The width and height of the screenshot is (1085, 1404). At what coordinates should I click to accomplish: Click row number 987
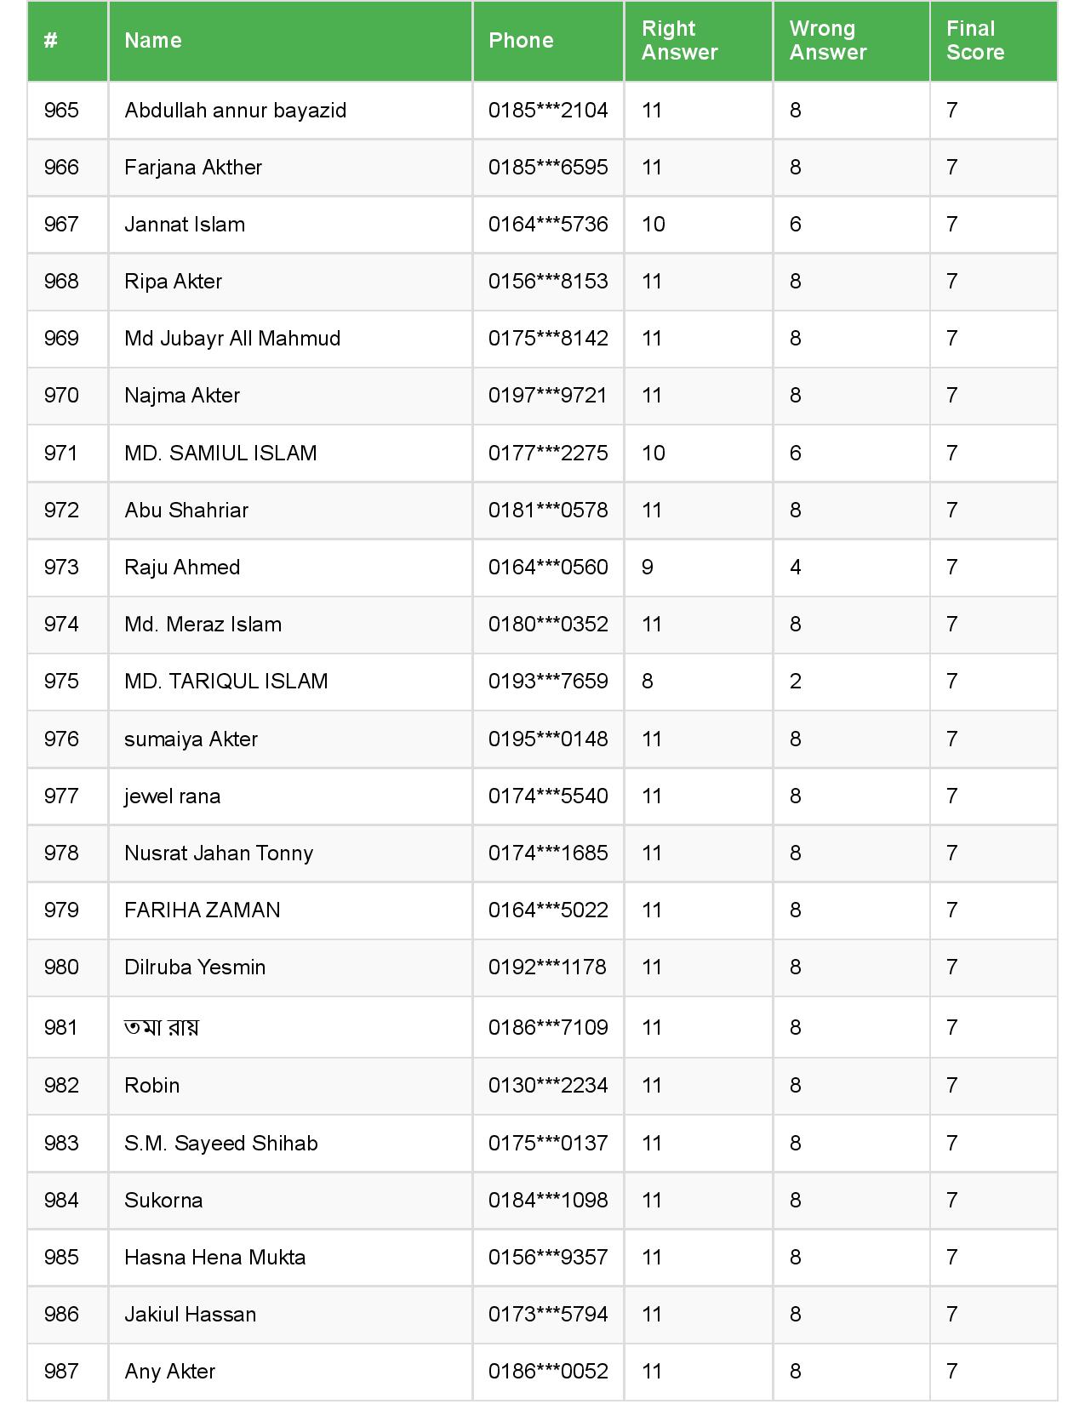pos(61,1372)
